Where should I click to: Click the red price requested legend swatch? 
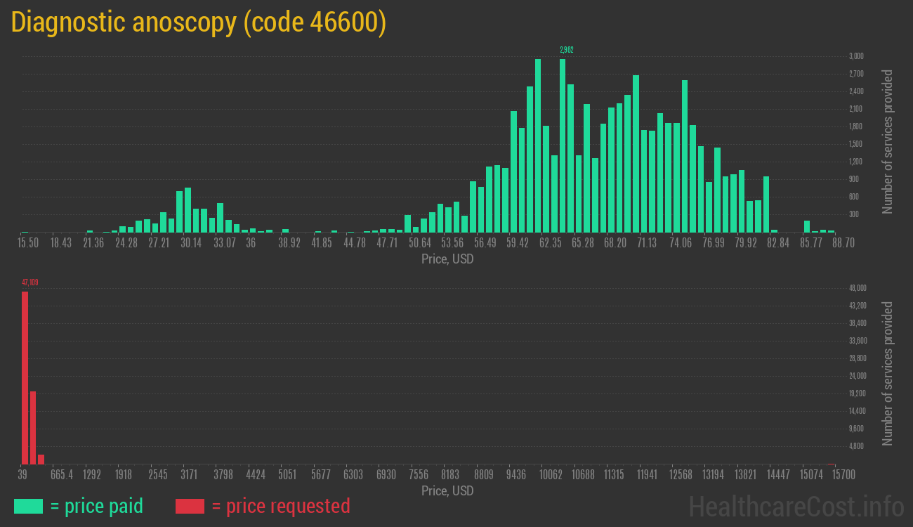[x=190, y=506]
